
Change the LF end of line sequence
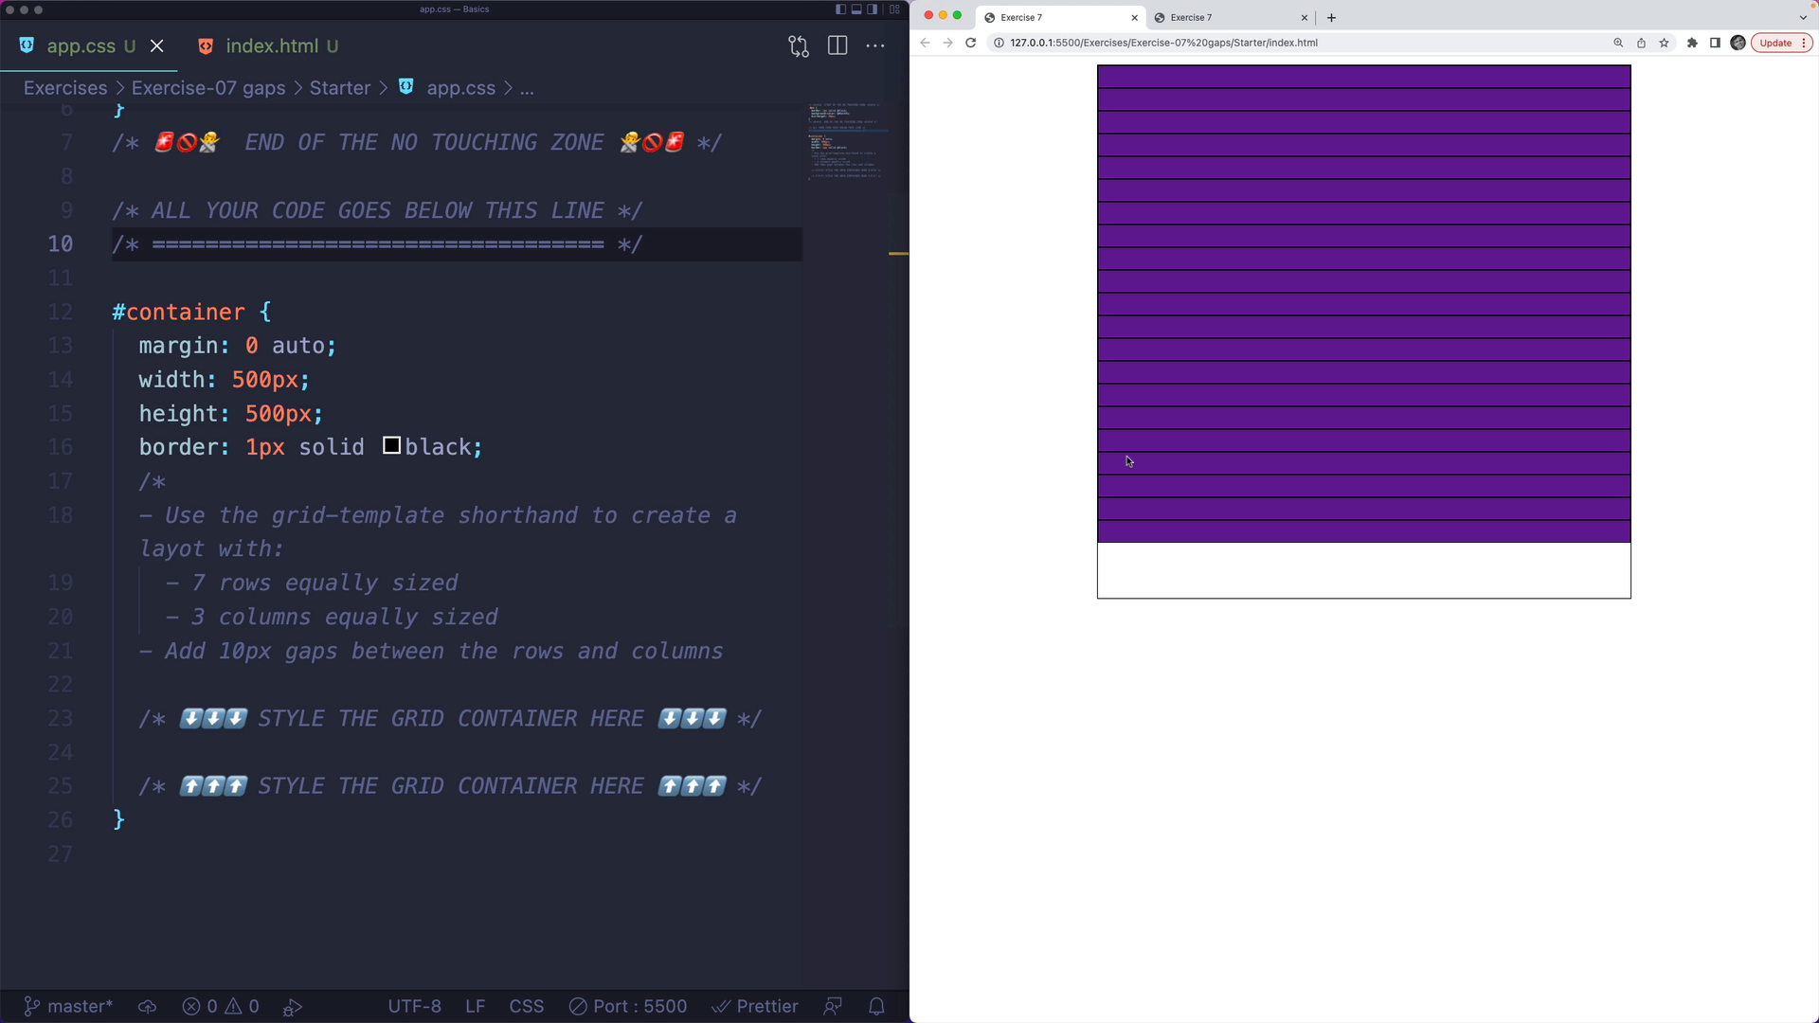[x=476, y=1006]
